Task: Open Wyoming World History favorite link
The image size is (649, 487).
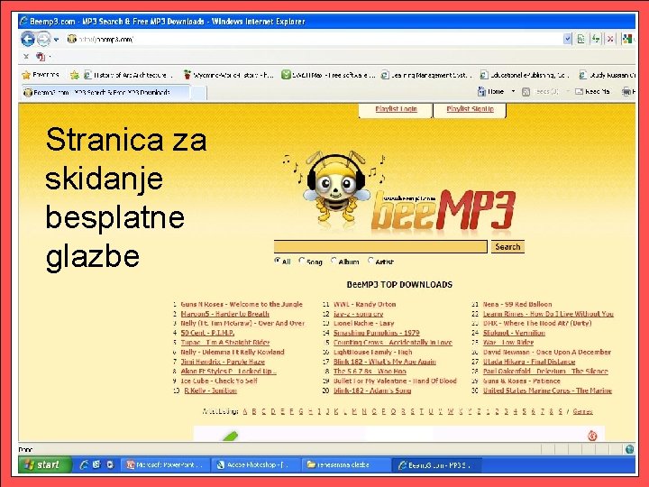Action: (228, 75)
